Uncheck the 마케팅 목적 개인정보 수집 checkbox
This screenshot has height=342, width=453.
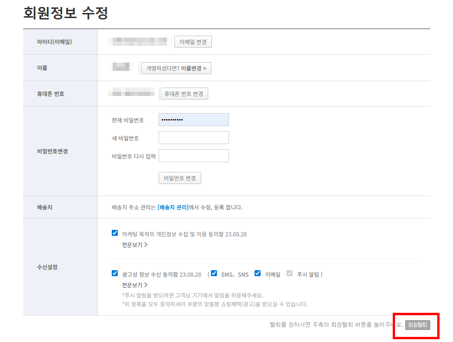click(x=115, y=234)
